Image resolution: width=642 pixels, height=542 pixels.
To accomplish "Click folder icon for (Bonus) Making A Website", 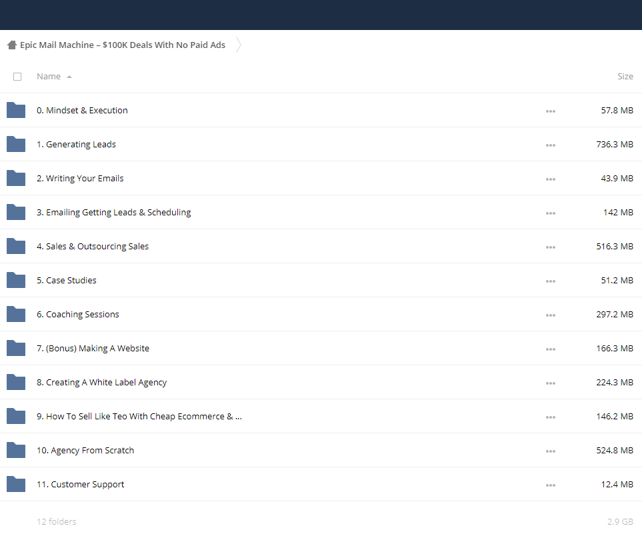I will click(16, 348).
